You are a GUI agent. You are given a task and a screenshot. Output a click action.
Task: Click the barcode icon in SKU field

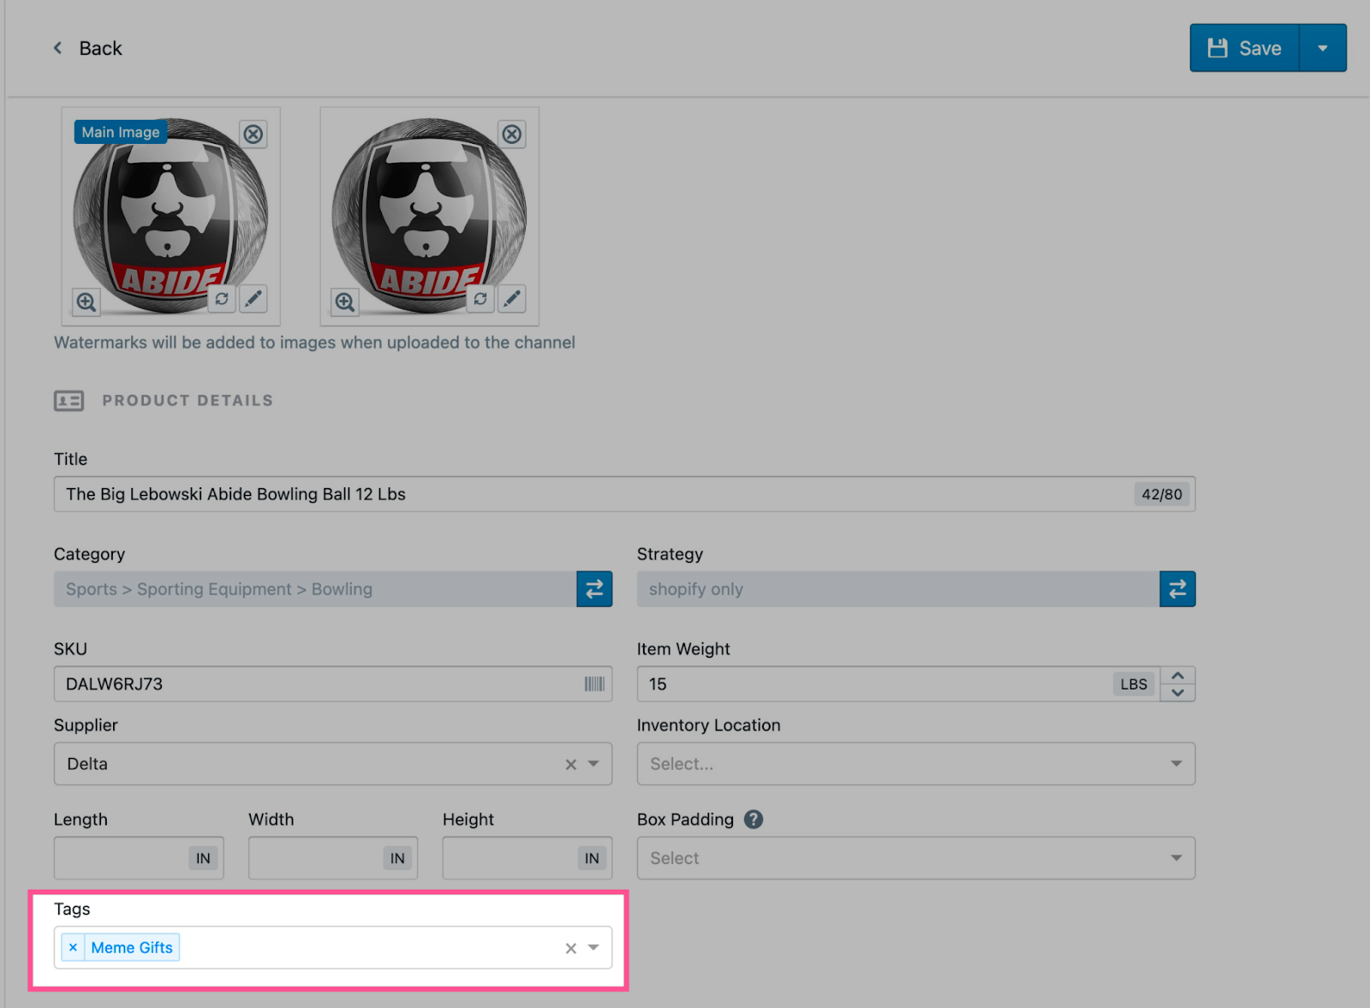594,683
